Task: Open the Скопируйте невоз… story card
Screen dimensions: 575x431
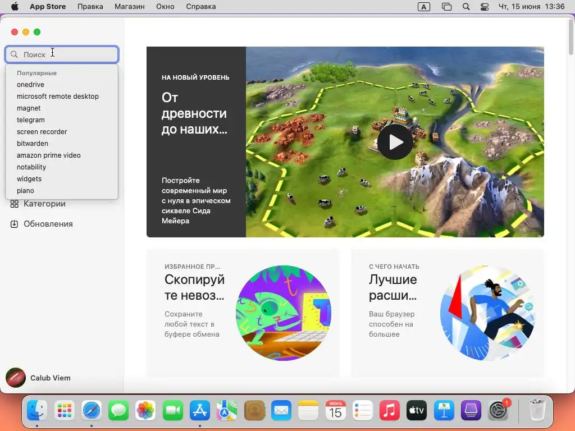Action: point(243,313)
